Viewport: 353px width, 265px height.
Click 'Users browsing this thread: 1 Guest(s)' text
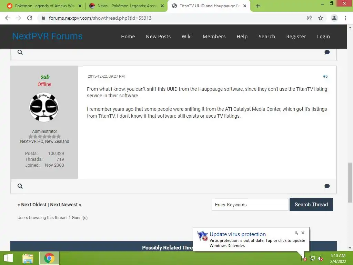click(52, 218)
